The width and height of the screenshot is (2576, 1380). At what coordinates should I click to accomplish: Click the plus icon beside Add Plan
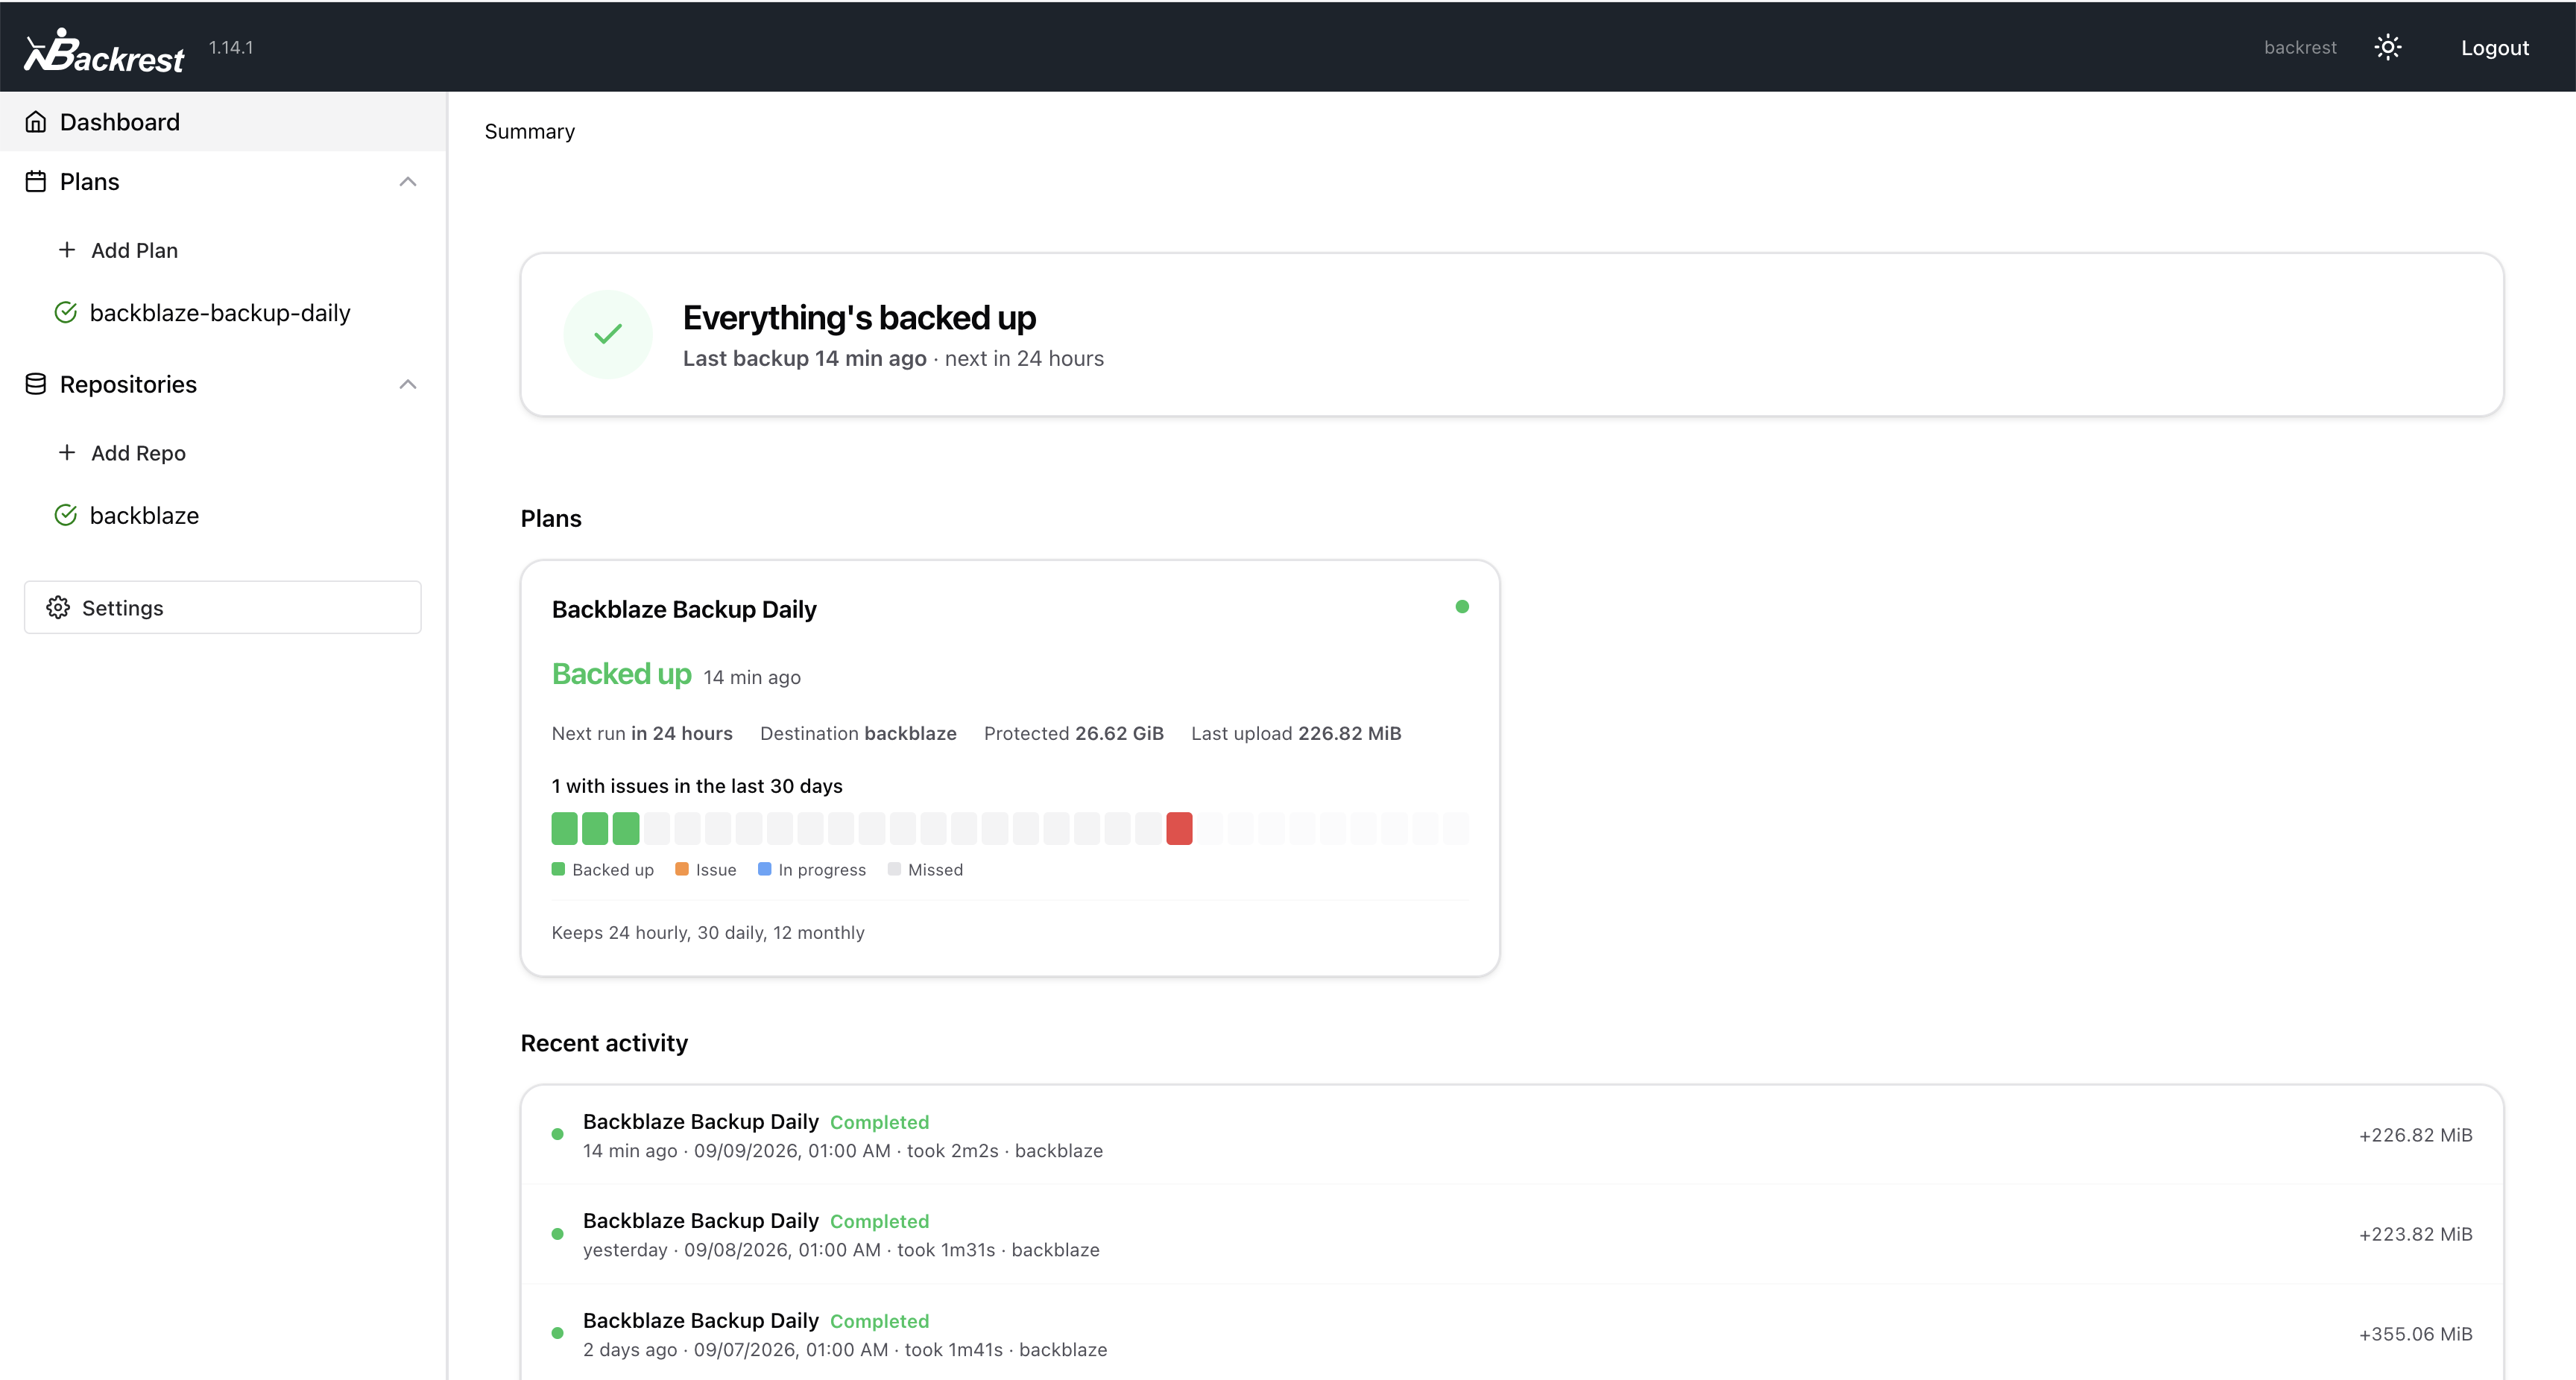pos(67,250)
